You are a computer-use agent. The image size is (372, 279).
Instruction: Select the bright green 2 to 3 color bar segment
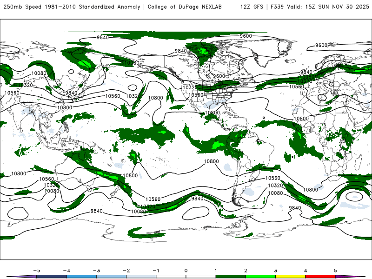(x=260, y=277)
